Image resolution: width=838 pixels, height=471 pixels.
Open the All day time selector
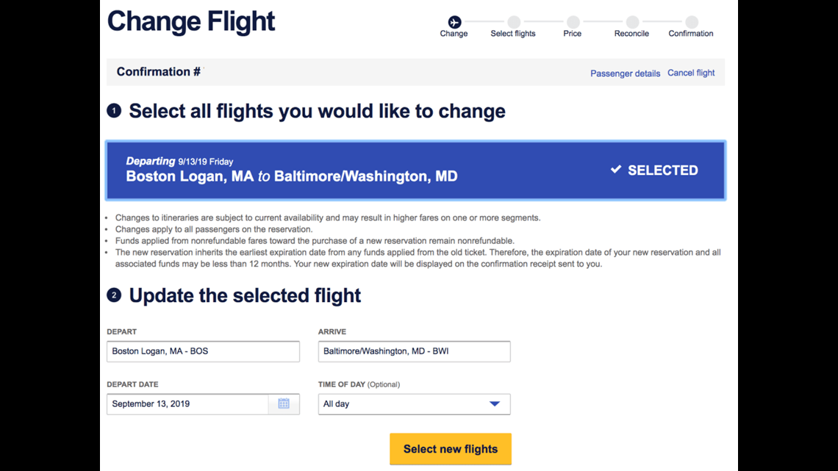pos(414,404)
